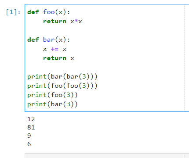
Task: Click the 'print(foo(3))' line
Action: [x=52, y=95]
